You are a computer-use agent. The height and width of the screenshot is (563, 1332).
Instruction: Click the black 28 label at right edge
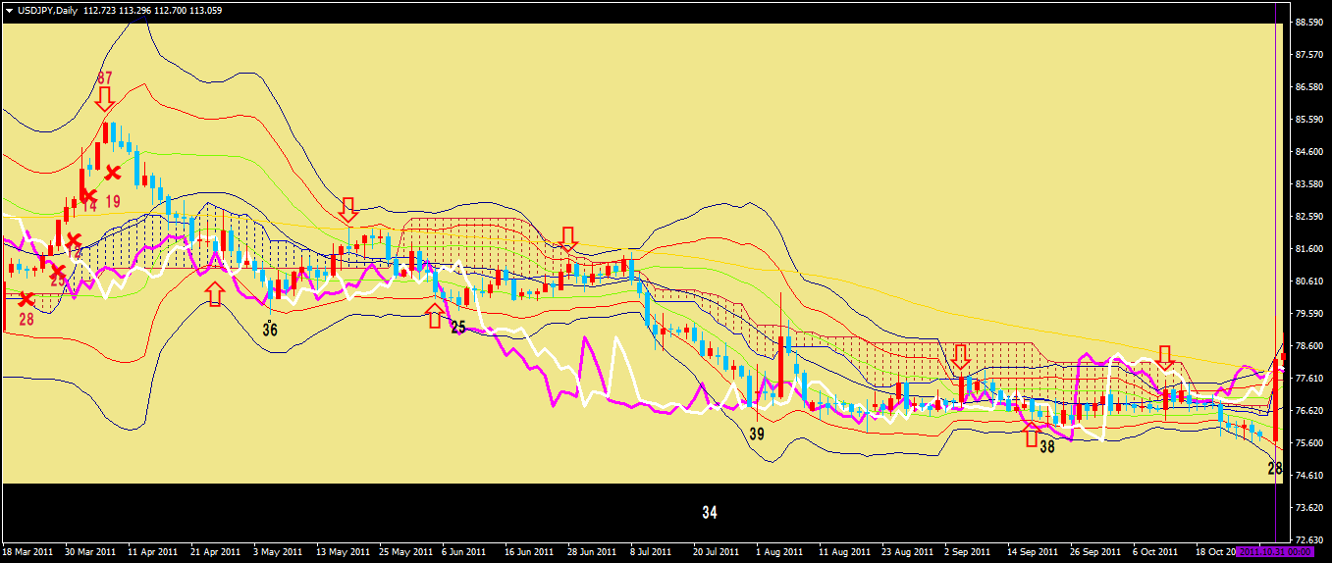coord(1275,469)
